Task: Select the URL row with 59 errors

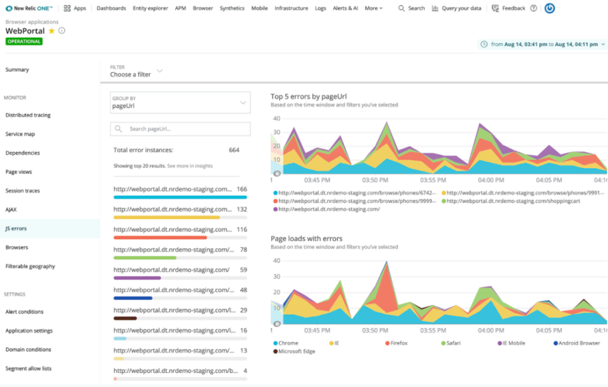Action: pos(180,272)
